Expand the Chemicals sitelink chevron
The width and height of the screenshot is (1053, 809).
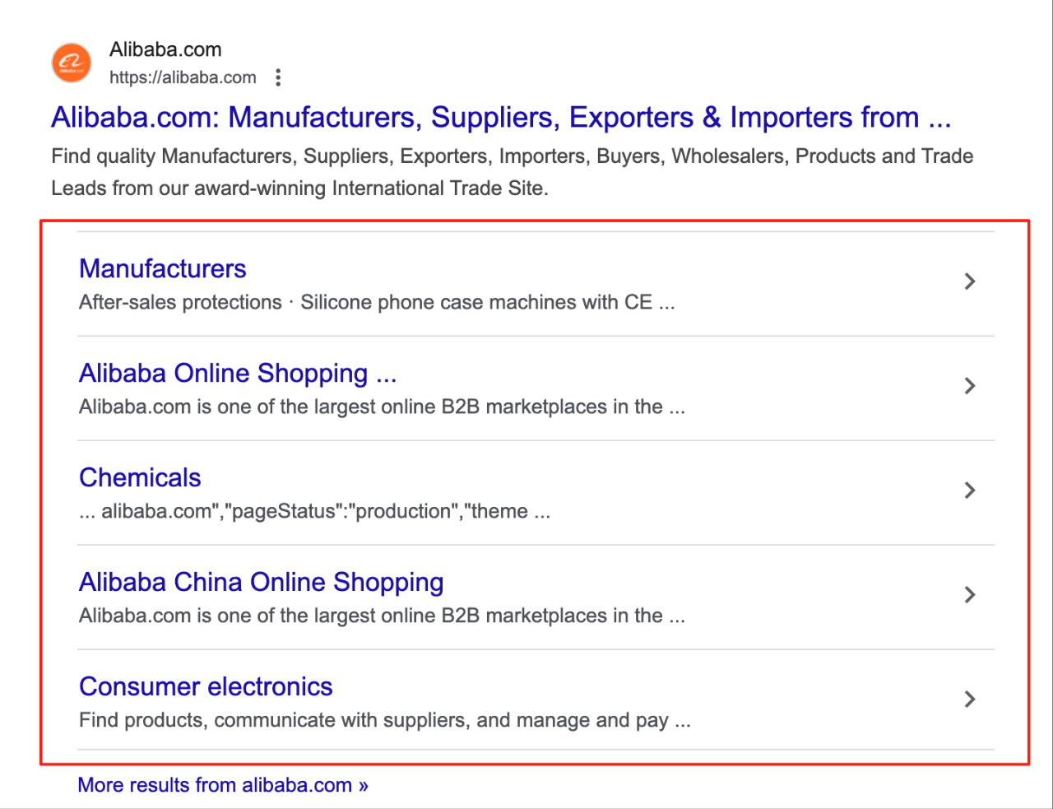click(970, 491)
